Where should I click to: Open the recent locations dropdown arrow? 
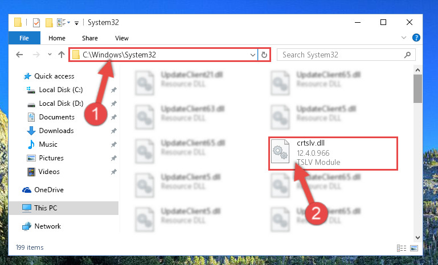[x=50, y=55]
